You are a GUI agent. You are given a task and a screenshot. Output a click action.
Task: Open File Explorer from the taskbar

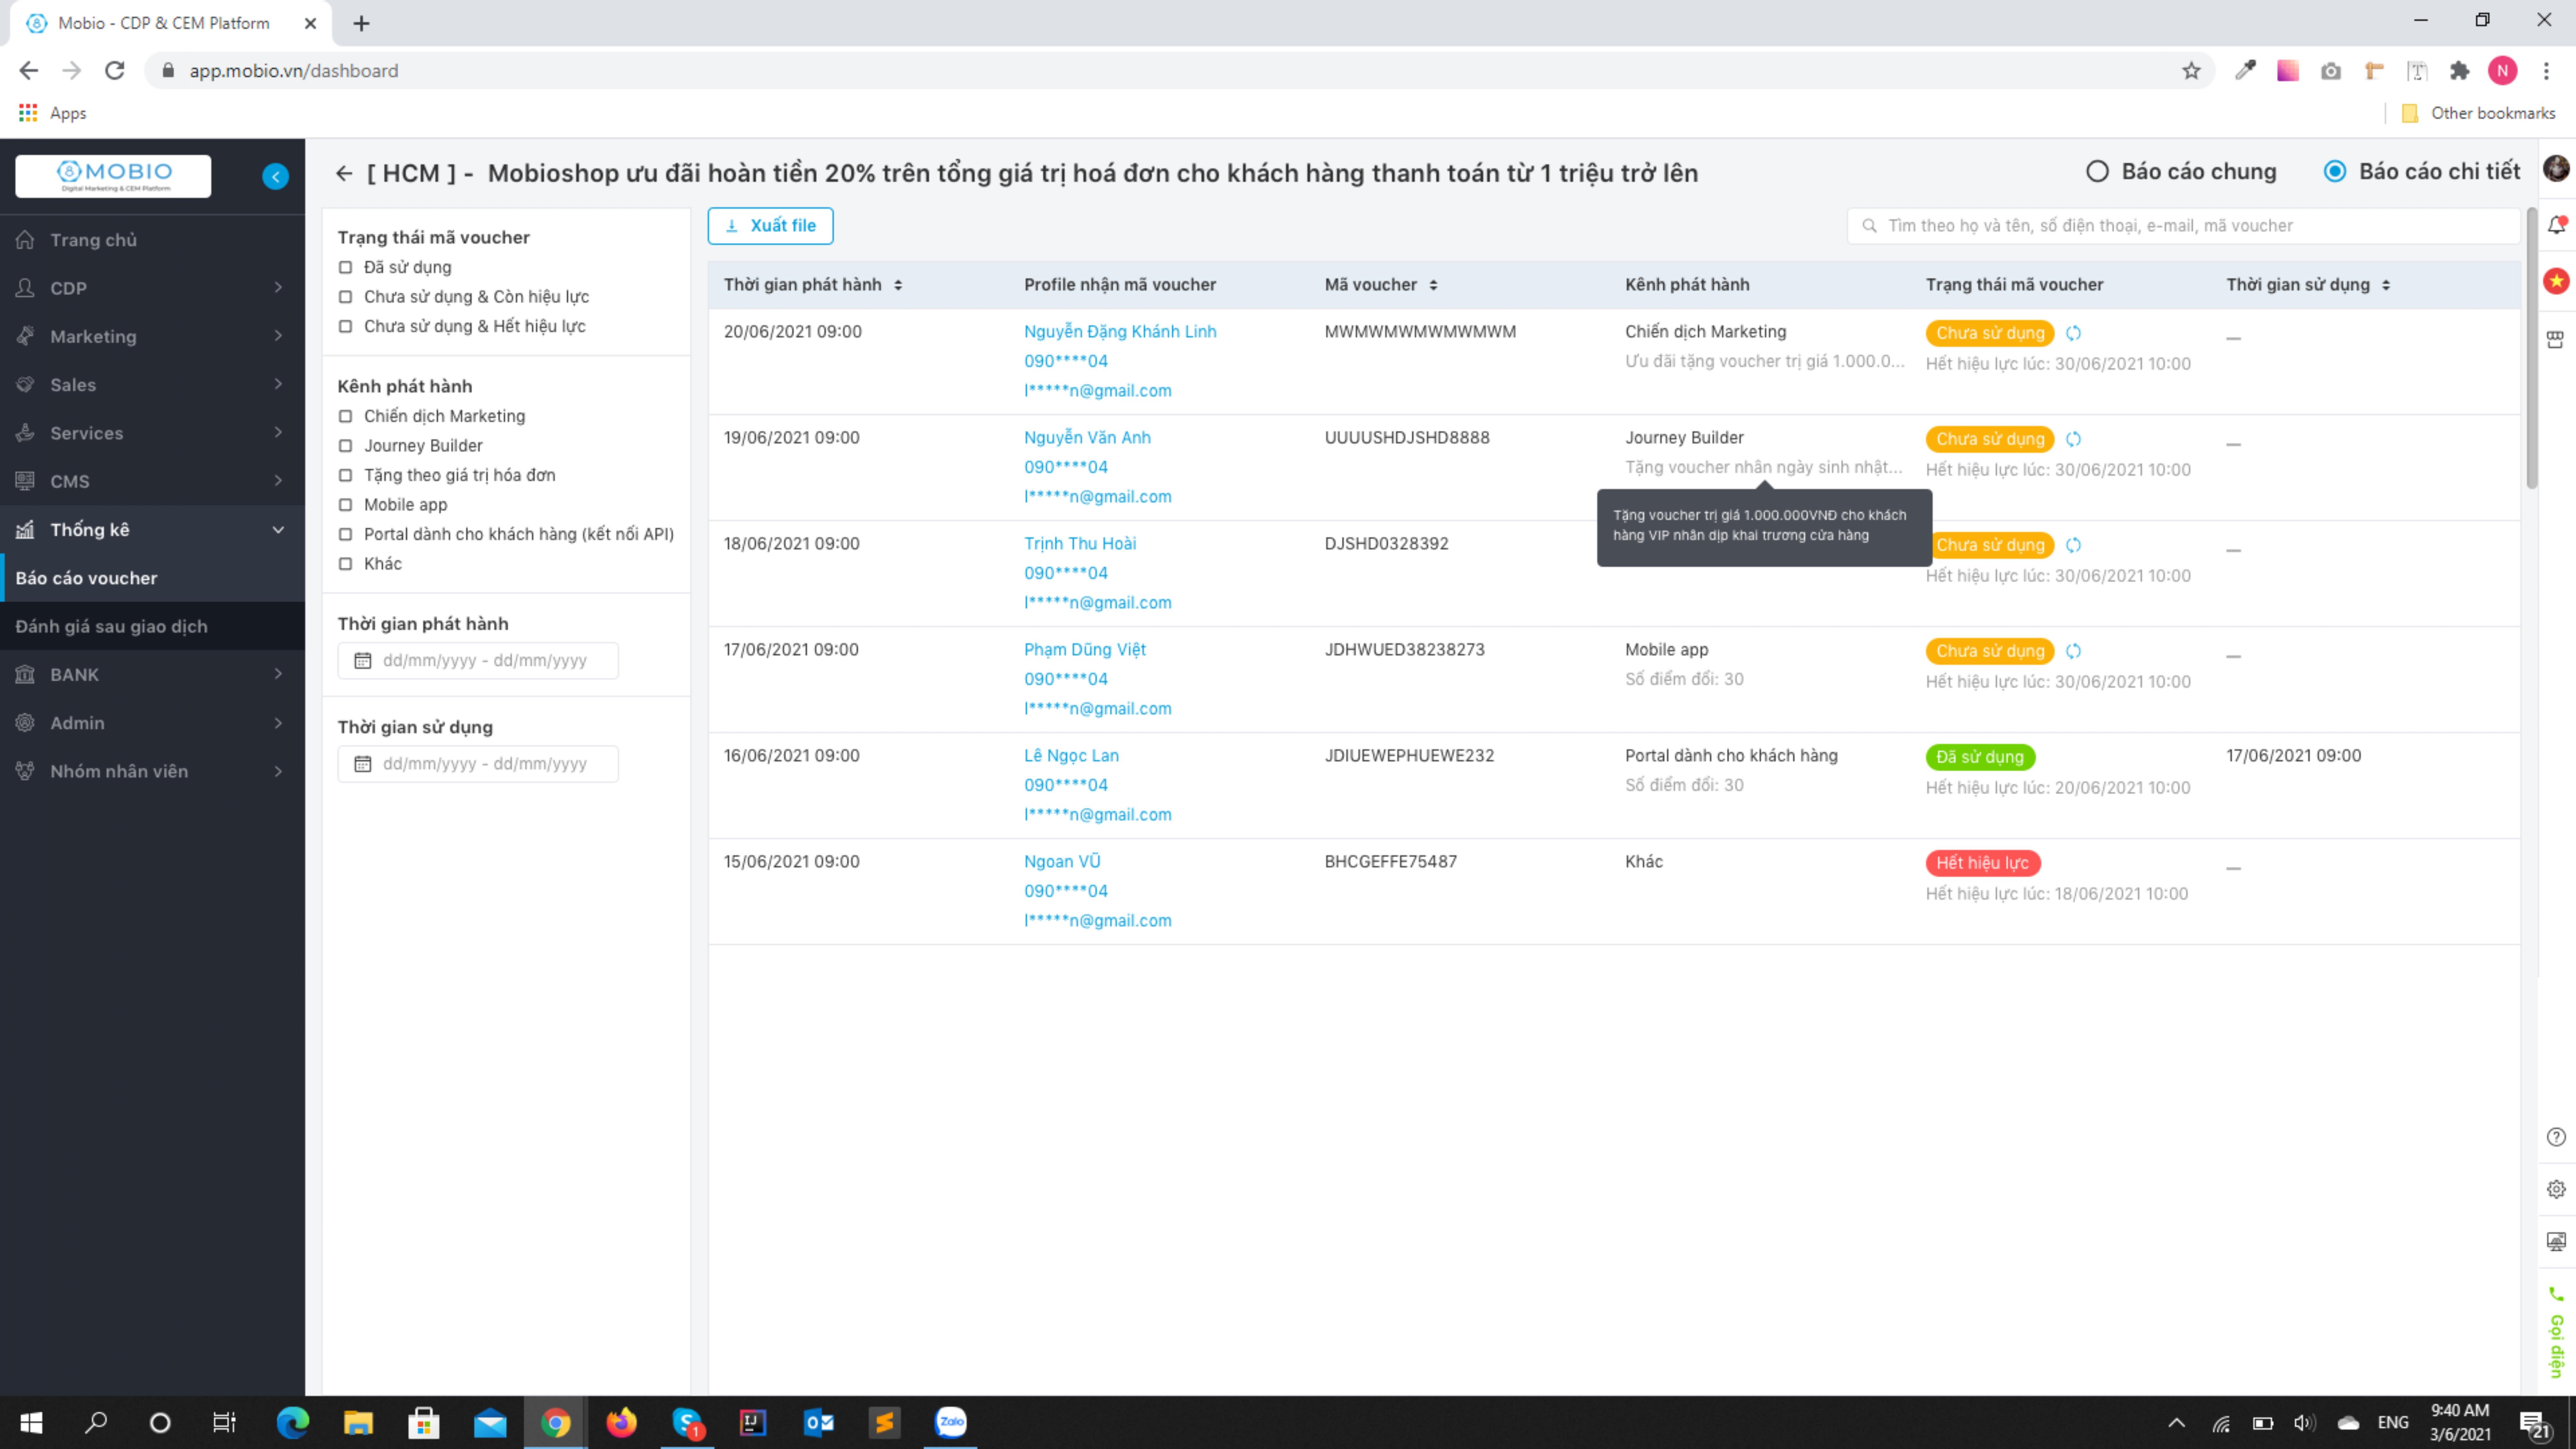[358, 1422]
